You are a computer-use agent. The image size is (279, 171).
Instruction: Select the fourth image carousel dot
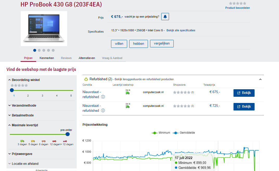(48, 50)
